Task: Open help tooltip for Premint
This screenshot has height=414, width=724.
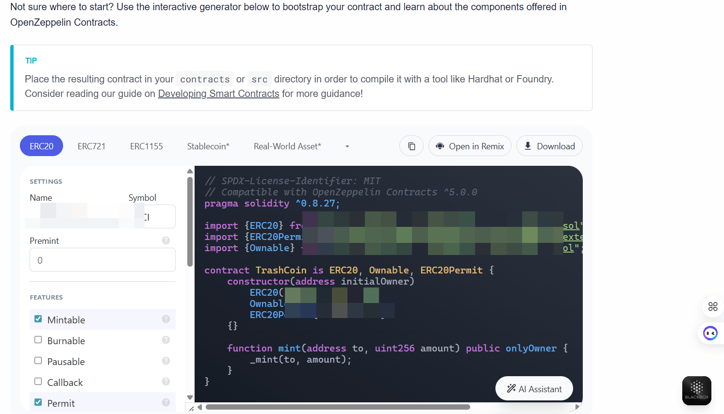Action: 166,240
